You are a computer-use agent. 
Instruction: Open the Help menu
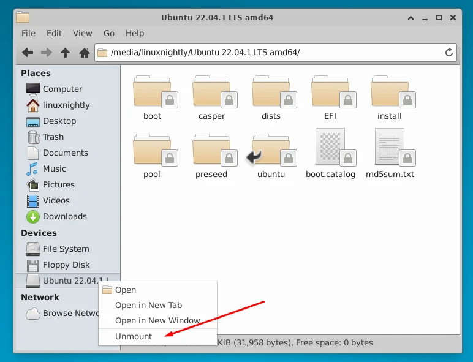tap(135, 33)
